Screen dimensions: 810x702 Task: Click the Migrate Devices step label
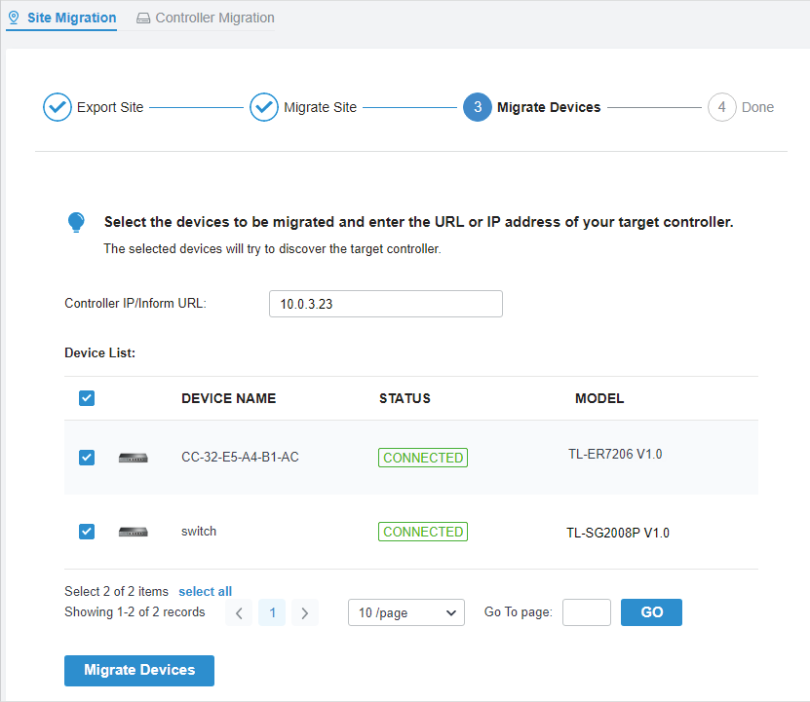tap(549, 107)
